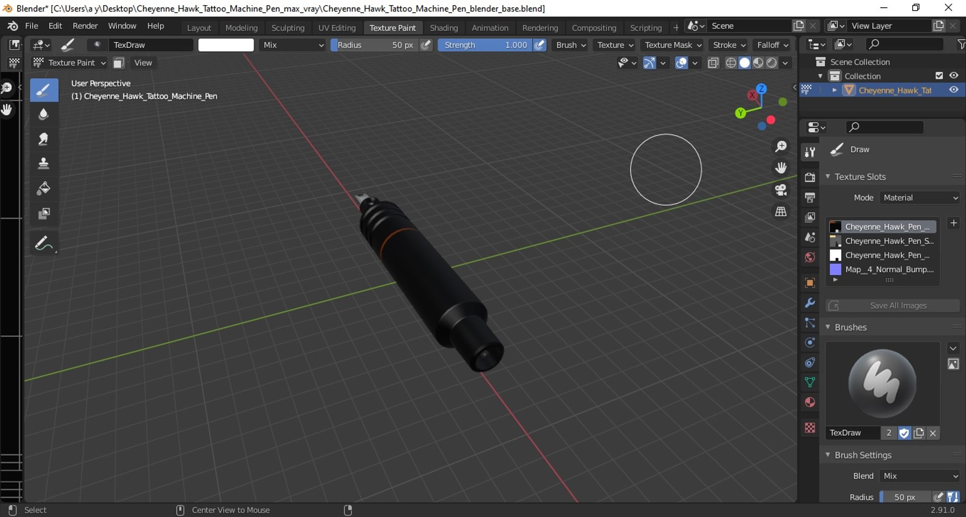
Task: Unlink the TexDraw brush
Action: (933, 433)
